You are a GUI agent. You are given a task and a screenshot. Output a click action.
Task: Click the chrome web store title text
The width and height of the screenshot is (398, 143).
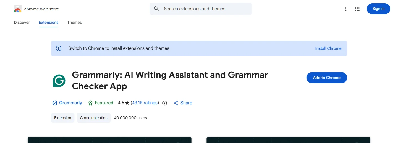tap(42, 9)
